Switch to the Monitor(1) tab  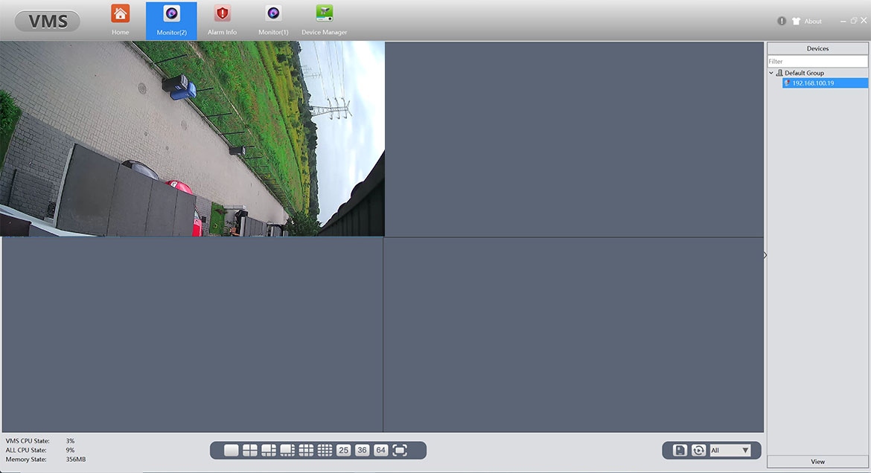[273, 21]
